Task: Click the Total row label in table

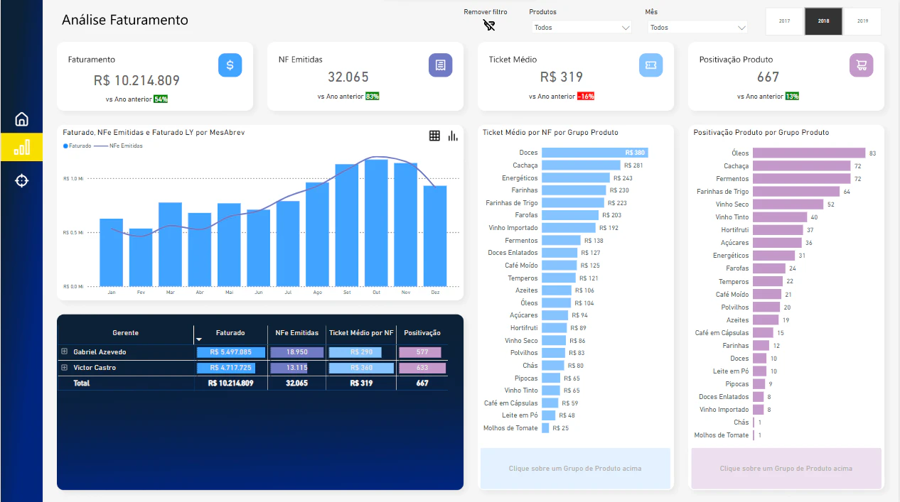Action: (82, 383)
